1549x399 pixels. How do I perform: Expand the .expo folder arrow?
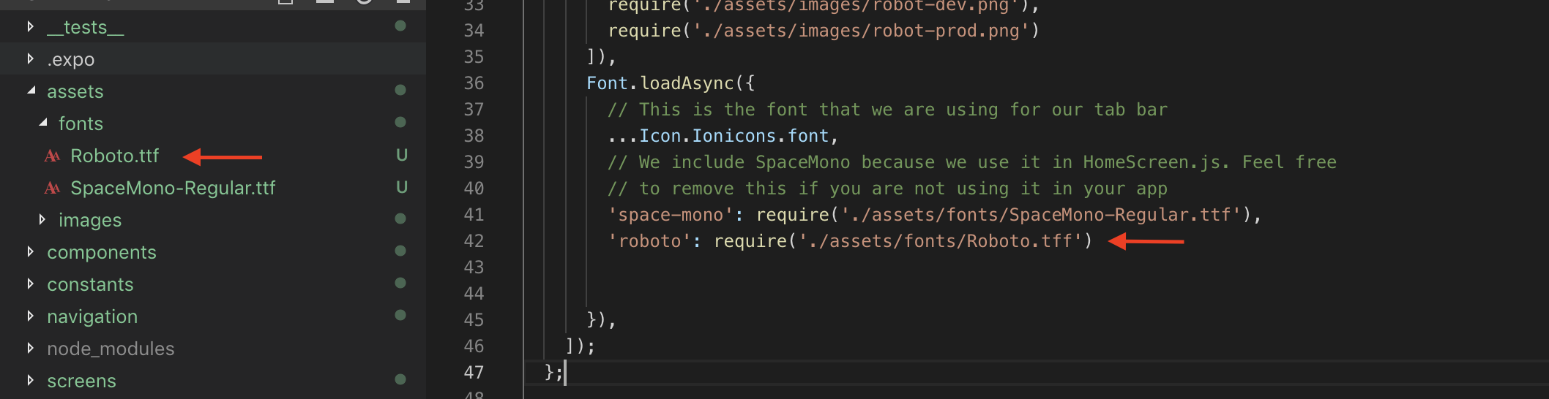pyautogui.click(x=30, y=59)
